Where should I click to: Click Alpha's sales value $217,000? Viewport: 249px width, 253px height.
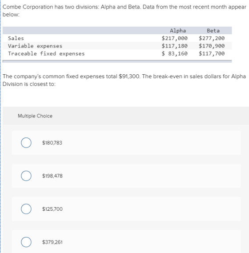click(175, 38)
